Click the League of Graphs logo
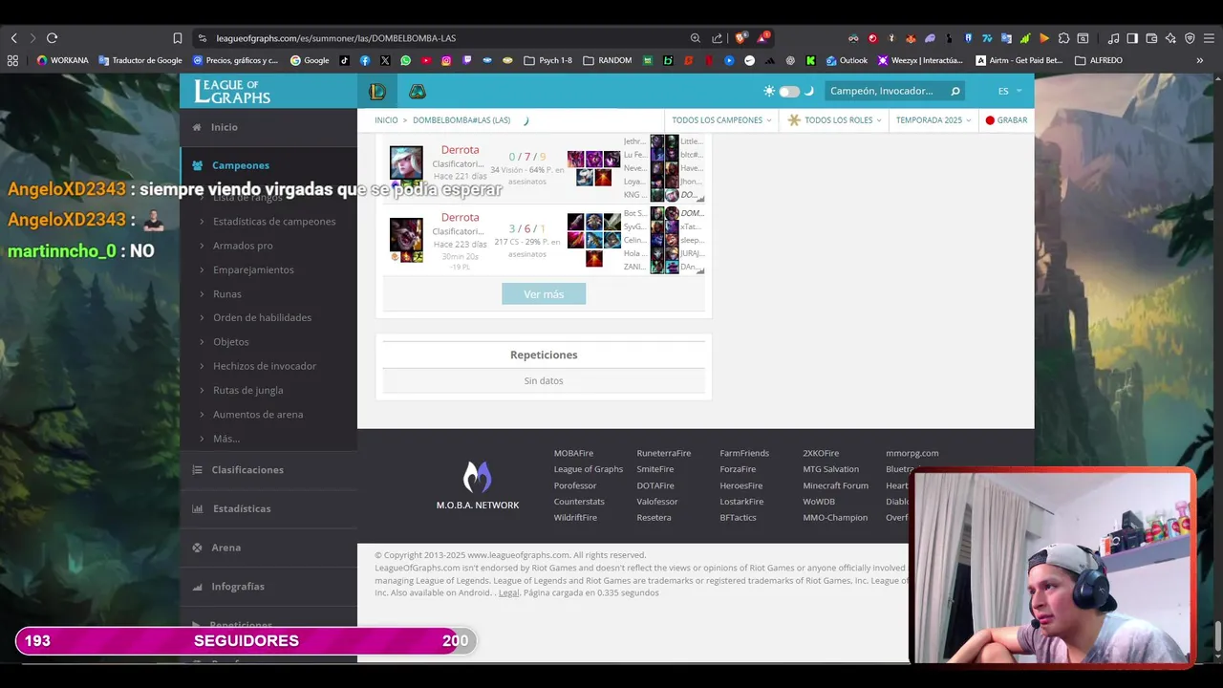 click(x=232, y=91)
